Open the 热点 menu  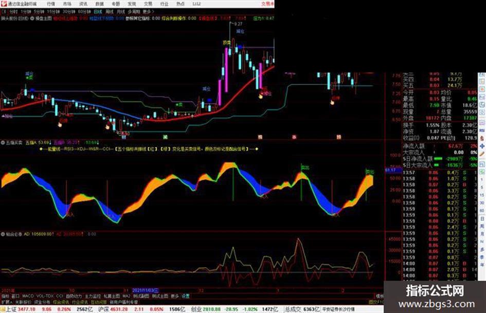pos(180,4)
